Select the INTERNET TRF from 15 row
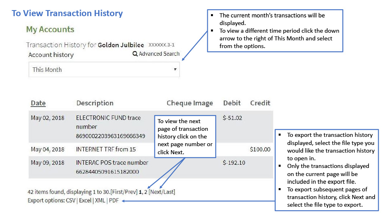Image resolution: width=388 pixels, height=218 pixels. pos(105,149)
